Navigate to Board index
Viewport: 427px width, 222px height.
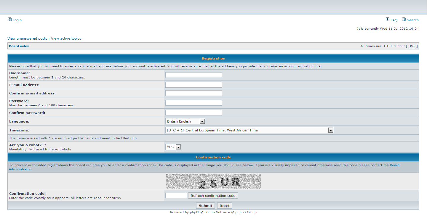tap(19, 46)
